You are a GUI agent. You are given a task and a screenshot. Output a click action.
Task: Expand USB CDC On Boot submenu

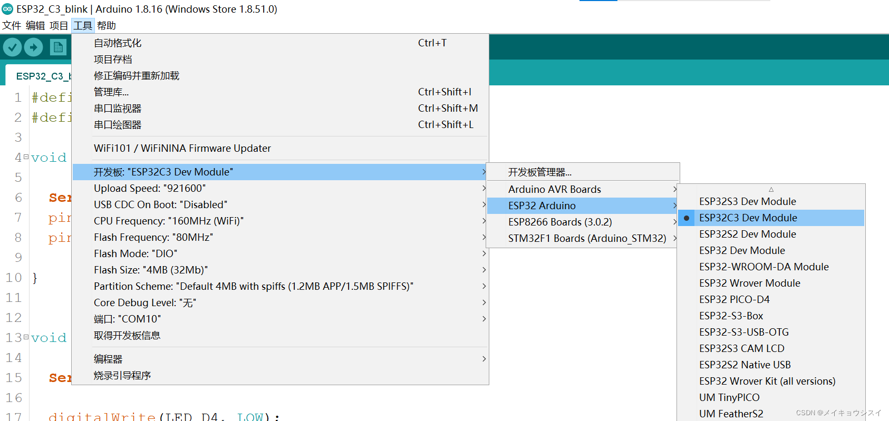coord(280,204)
